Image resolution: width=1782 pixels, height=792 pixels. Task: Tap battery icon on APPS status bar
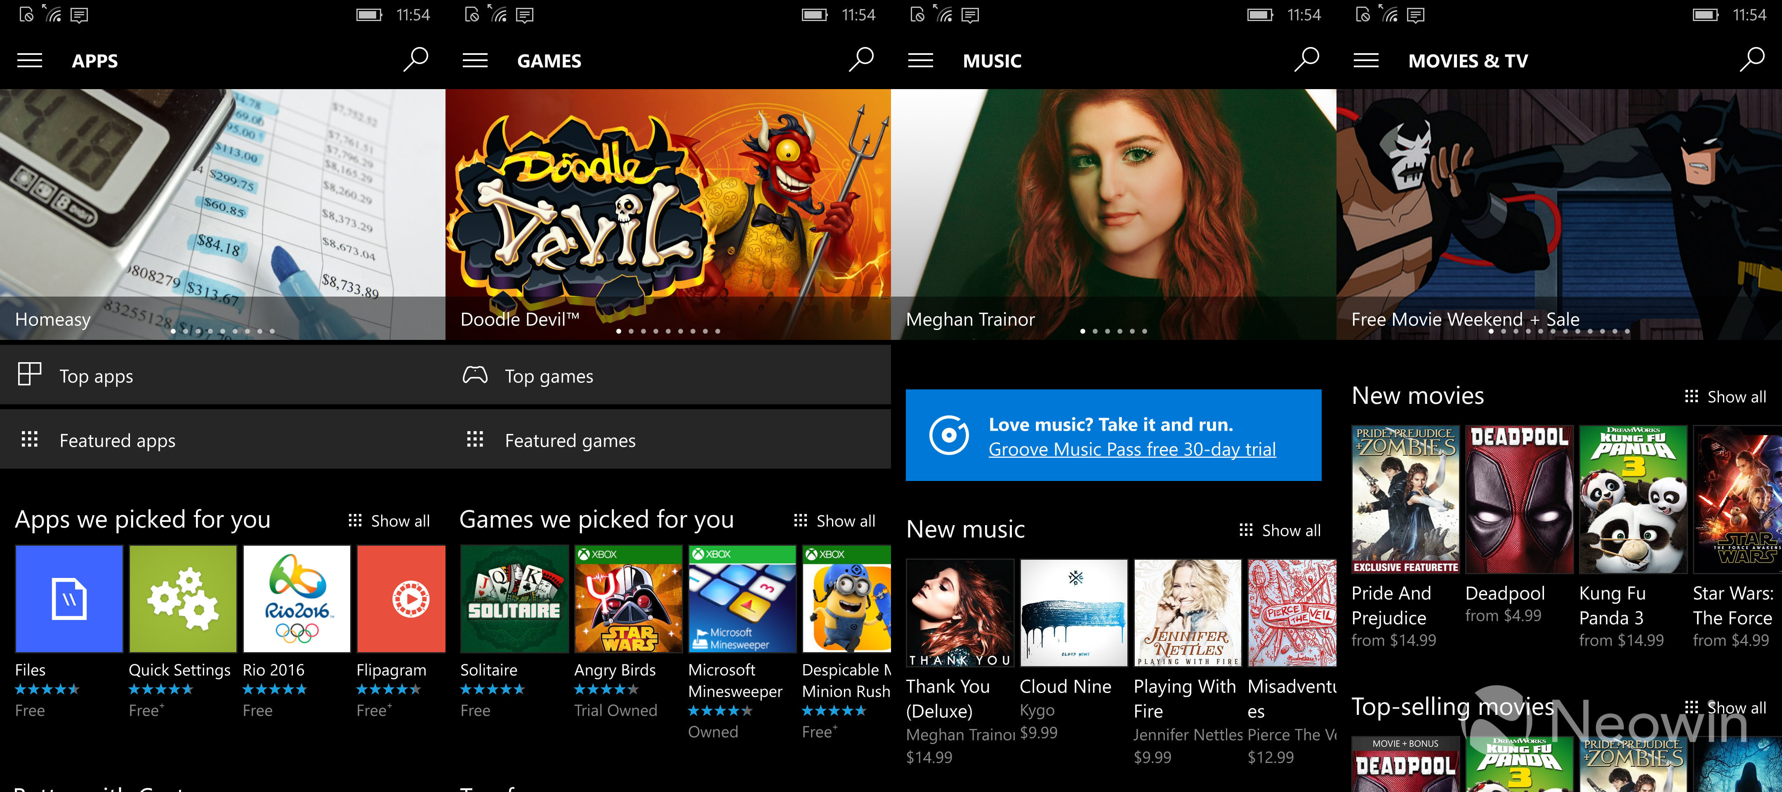(x=369, y=14)
